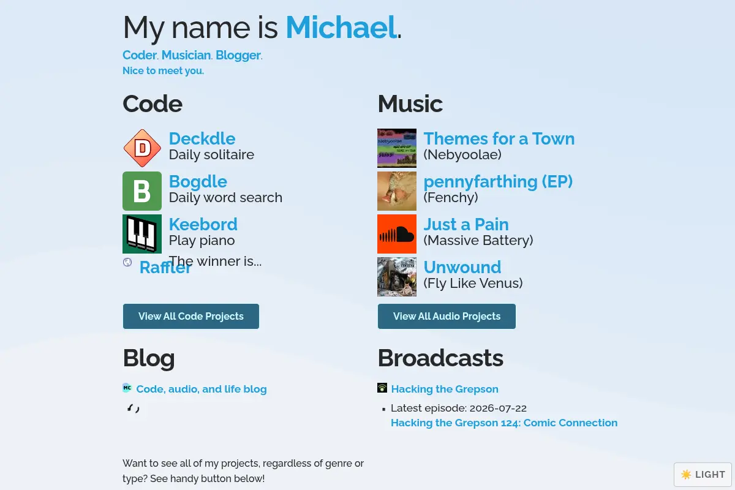Viewport: 735px width, 490px height.
Task: Click the Music section heading
Action: pyautogui.click(x=410, y=104)
